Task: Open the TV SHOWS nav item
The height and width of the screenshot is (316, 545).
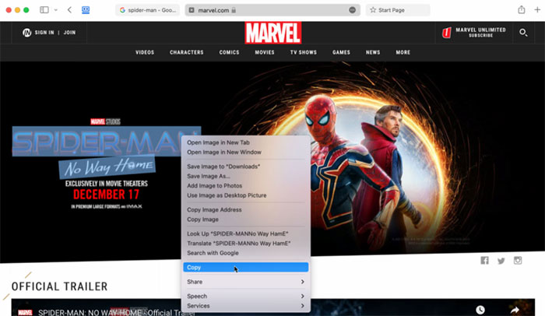Action: pyautogui.click(x=304, y=52)
